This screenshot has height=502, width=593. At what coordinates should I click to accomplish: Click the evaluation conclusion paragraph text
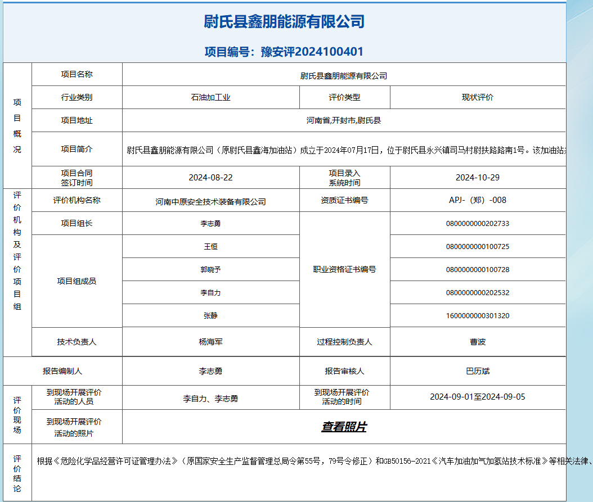pos(314,461)
